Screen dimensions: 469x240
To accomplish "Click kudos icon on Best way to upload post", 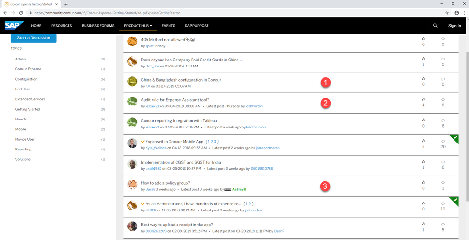I will click(423, 224).
